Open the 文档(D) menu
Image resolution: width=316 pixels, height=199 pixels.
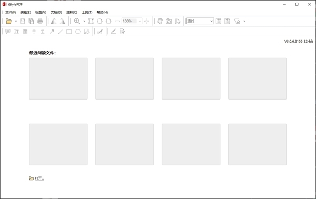[56, 12]
